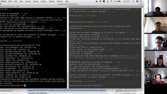
Task: Click the Docker whale menu bar icon
Action: [x=97, y=1]
